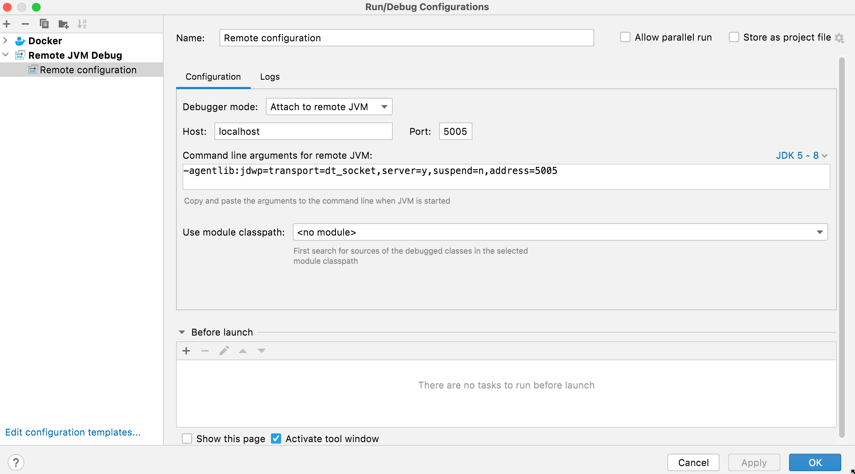
Task: Copy the selected configuration
Action: [x=44, y=24]
